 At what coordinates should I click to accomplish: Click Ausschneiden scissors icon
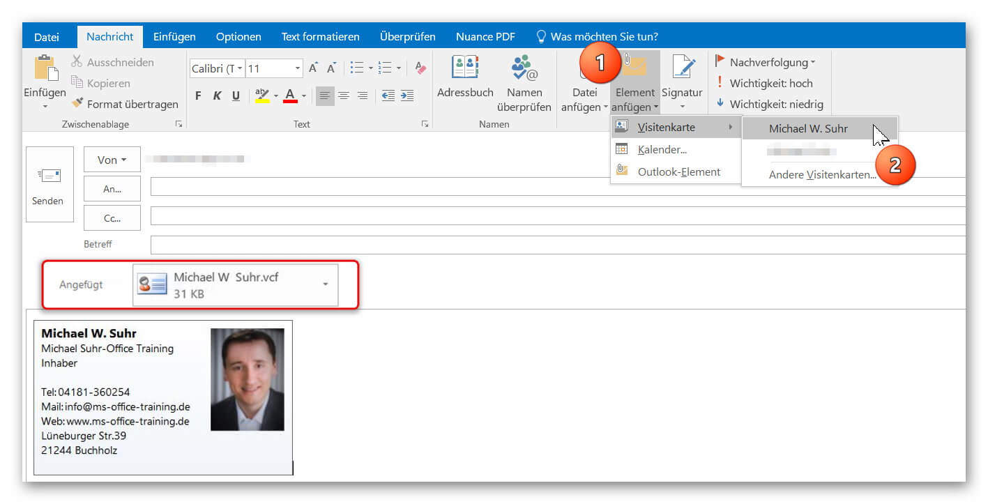77,62
